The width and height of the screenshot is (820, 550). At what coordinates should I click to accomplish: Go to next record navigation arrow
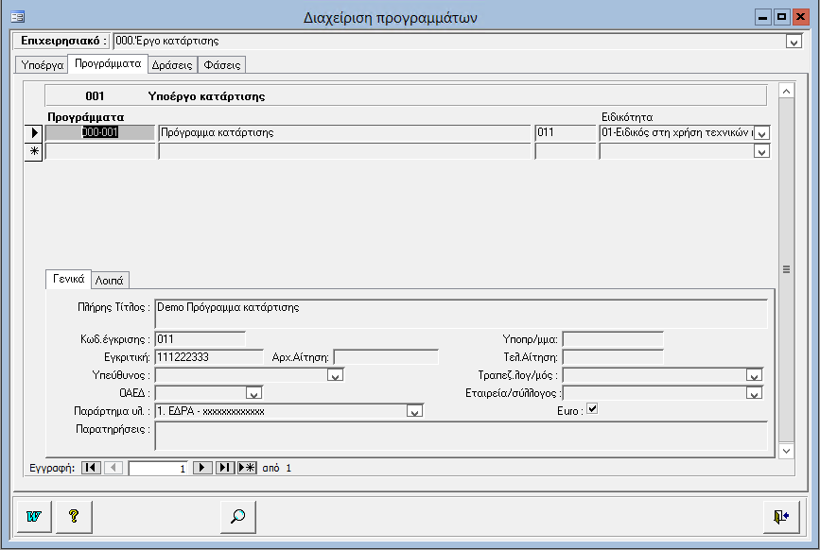[202, 468]
